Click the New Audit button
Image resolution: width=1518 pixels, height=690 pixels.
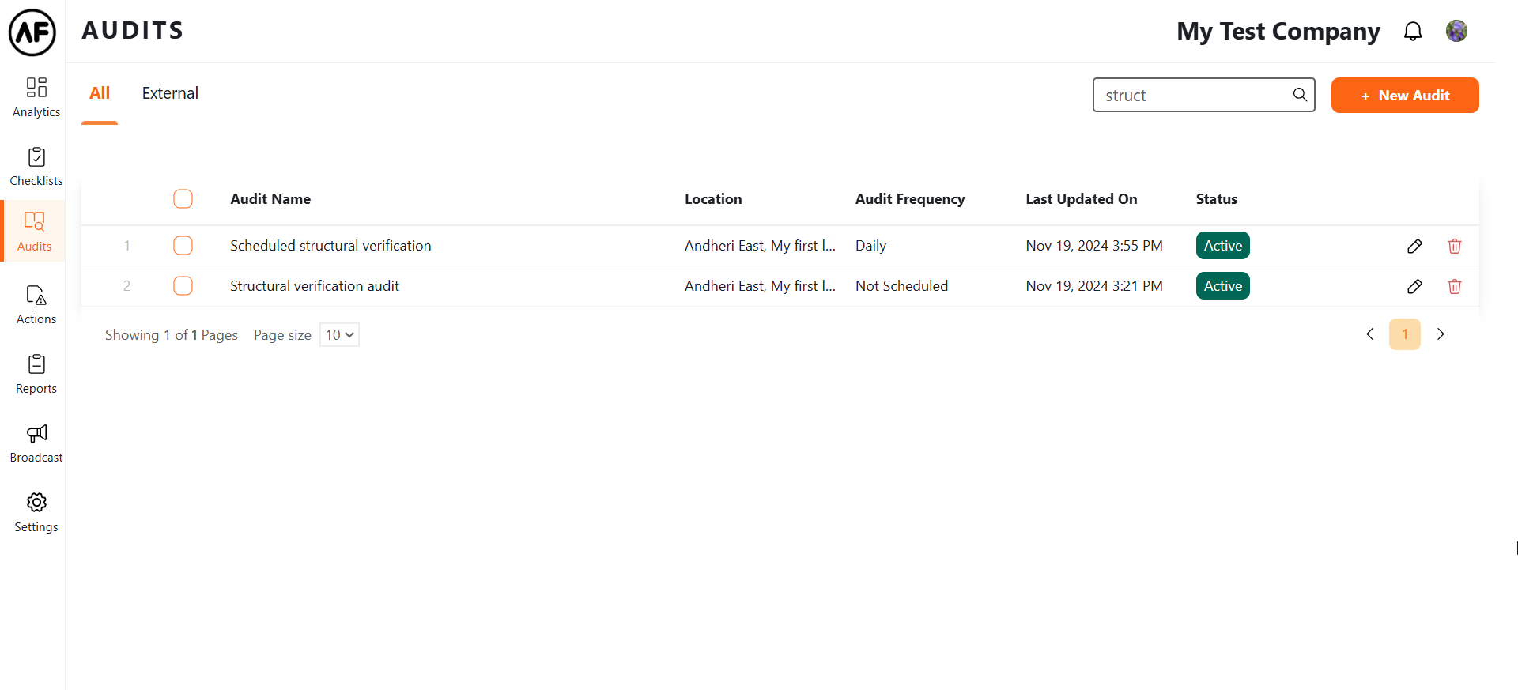1404,96
